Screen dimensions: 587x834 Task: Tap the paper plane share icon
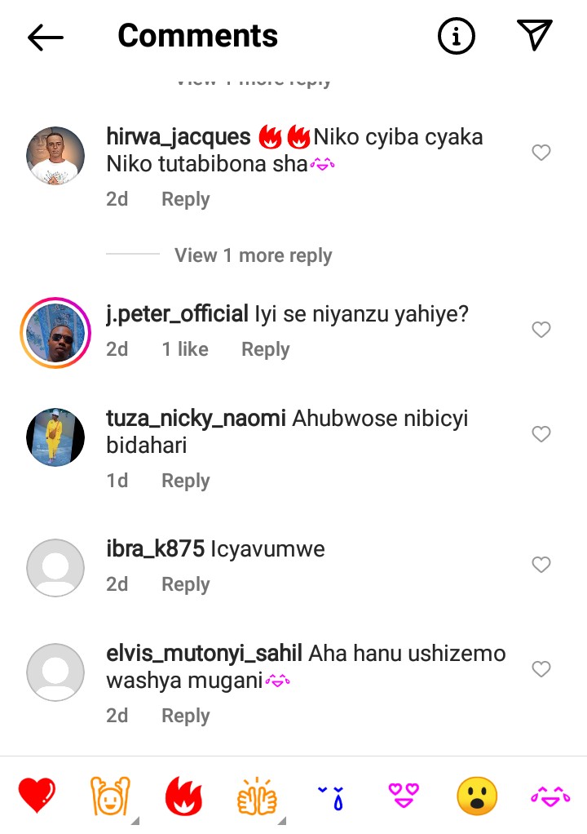534,34
